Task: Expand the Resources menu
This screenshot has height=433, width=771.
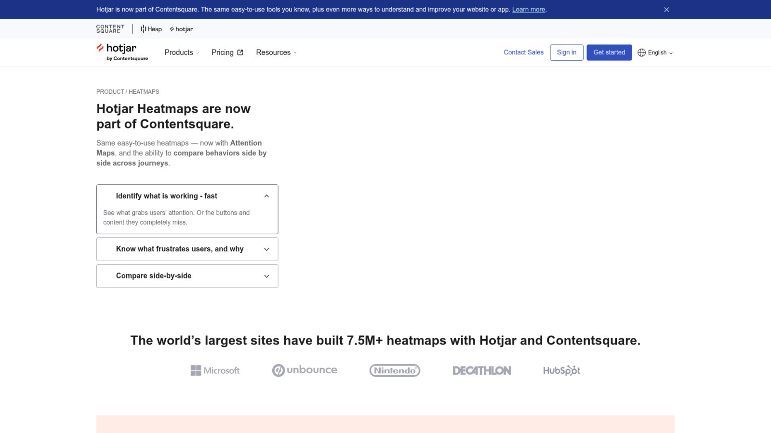Action: tap(276, 52)
